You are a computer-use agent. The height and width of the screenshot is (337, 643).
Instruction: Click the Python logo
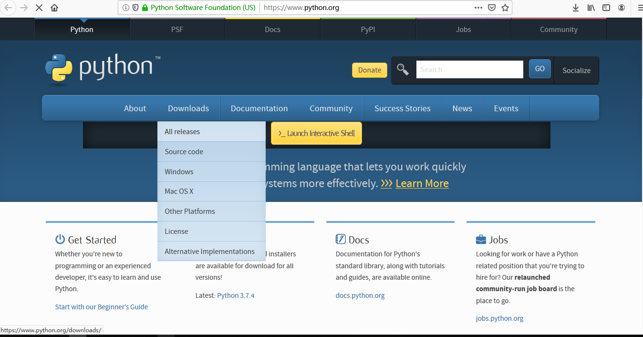click(103, 70)
